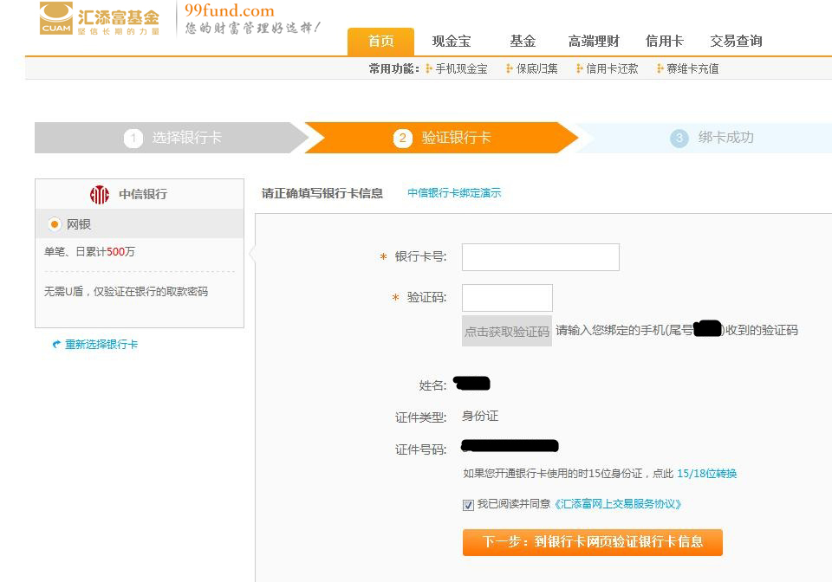Click the step 1 number circle
Screen dimensions: 832x582
(x=133, y=139)
